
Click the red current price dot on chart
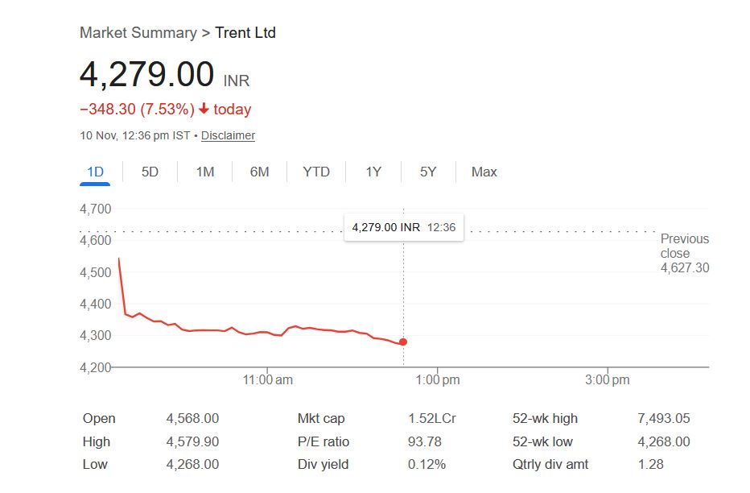(x=403, y=342)
